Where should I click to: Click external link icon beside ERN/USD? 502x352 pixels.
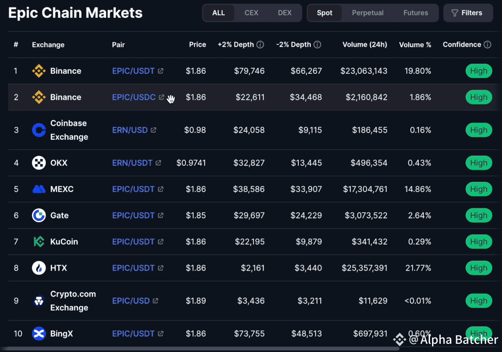pos(153,130)
